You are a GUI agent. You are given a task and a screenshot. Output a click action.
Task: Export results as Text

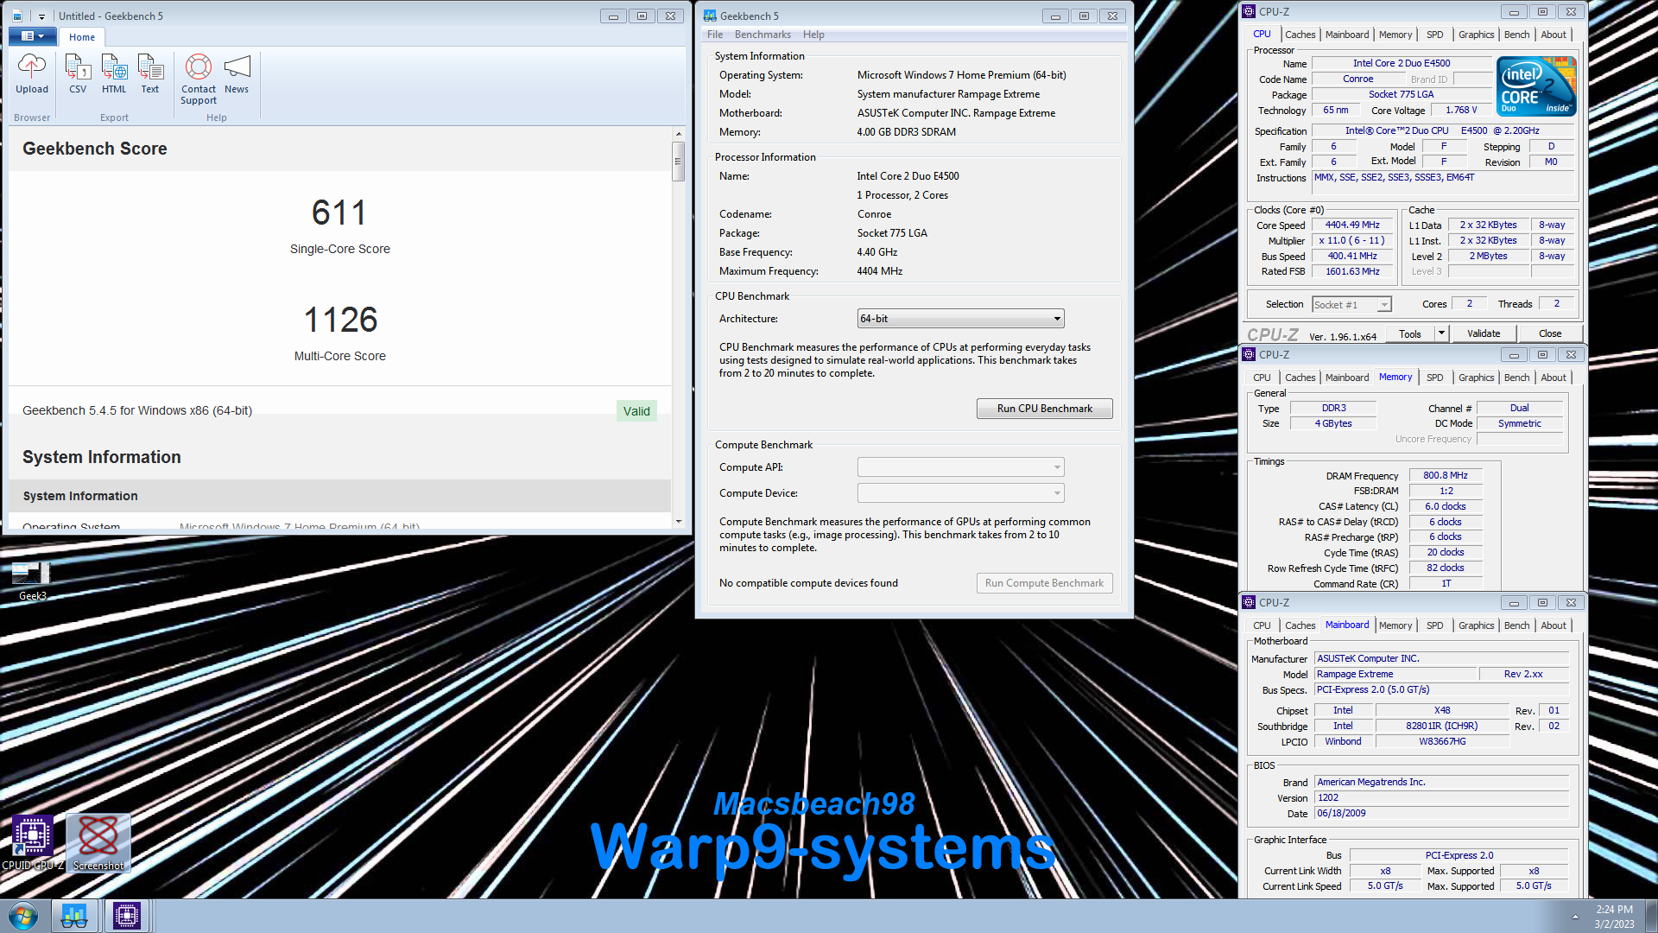coord(150,73)
